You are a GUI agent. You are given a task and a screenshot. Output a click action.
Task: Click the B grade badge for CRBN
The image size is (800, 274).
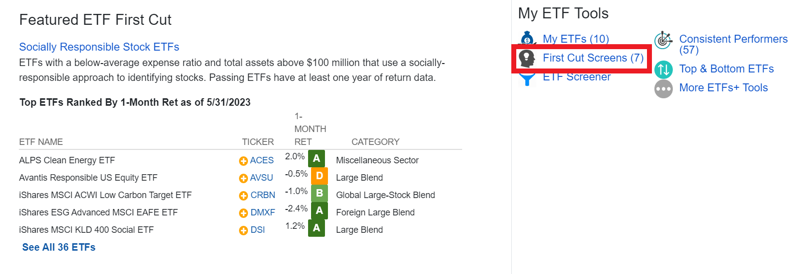[x=320, y=193]
